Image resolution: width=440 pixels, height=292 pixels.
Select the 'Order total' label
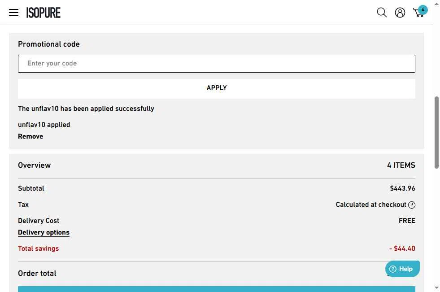pyautogui.click(x=37, y=273)
